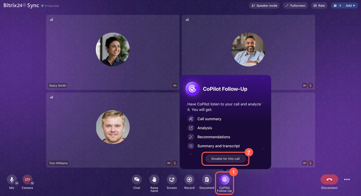The height and width of the screenshot is (196, 361).
Task: Open the Chat panel icon
Action: point(137,180)
